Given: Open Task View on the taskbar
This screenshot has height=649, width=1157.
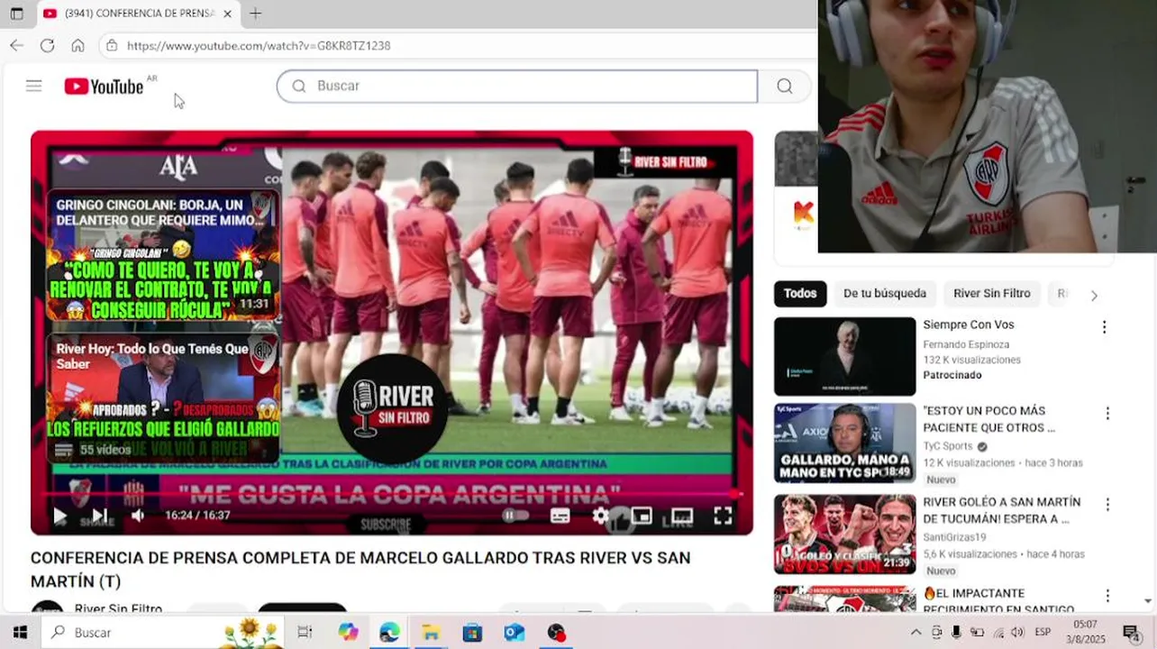Looking at the screenshot, I should pos(305,633).
